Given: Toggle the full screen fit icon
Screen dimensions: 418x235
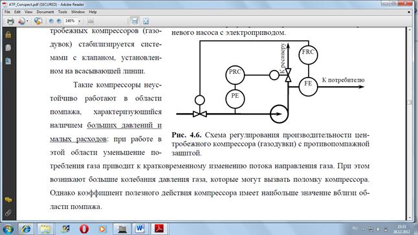Looking at the screenshot, I should [146, 21].
